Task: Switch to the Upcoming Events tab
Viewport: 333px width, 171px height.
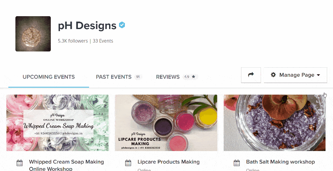Action: [49, 77]
